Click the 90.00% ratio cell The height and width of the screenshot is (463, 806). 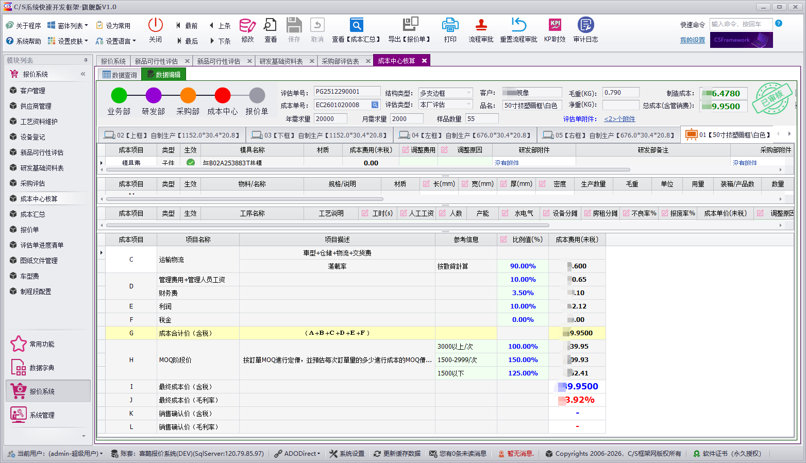click(523, 266)
